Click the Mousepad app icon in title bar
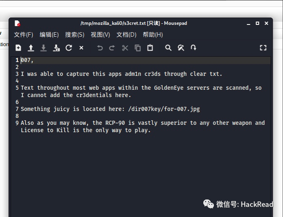 coord(17,23)
